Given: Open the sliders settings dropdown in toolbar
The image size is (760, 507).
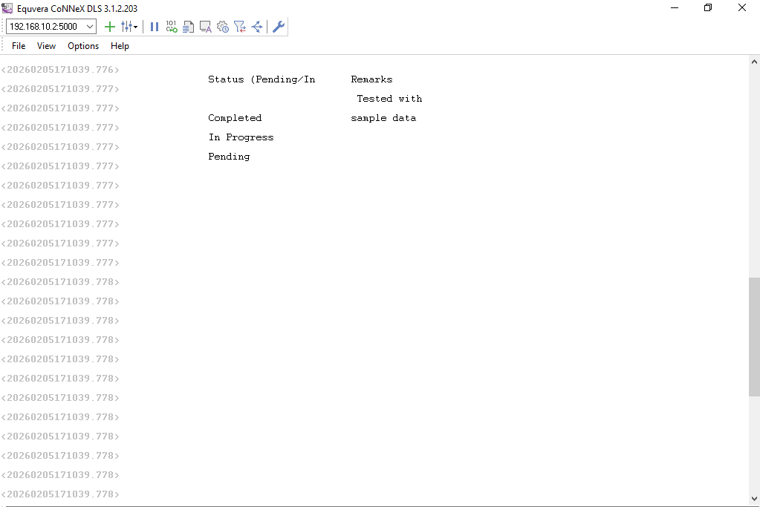Looking at the screenshot, I should pyautogui.click(x=129, y=27).
